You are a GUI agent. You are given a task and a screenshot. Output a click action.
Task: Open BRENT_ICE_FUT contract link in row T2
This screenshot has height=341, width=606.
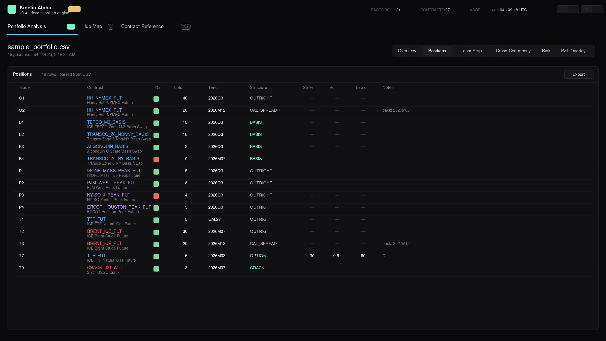pyautogui.click(x=105, y=231)
